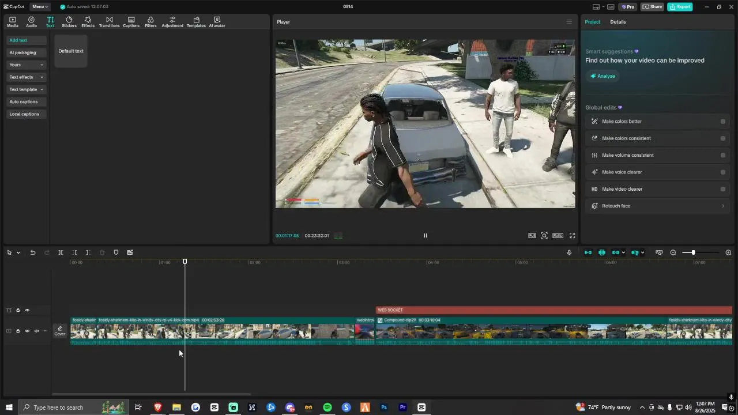The image size is (738, 415).
Task: Click the zoom in timeline icon
Action: (728, 252)
